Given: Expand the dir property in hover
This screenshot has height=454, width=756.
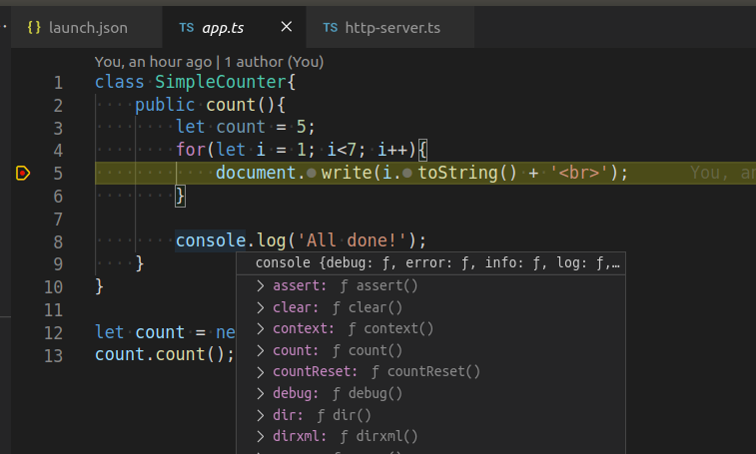Looking at the screenshot, I should coord(261,415).
